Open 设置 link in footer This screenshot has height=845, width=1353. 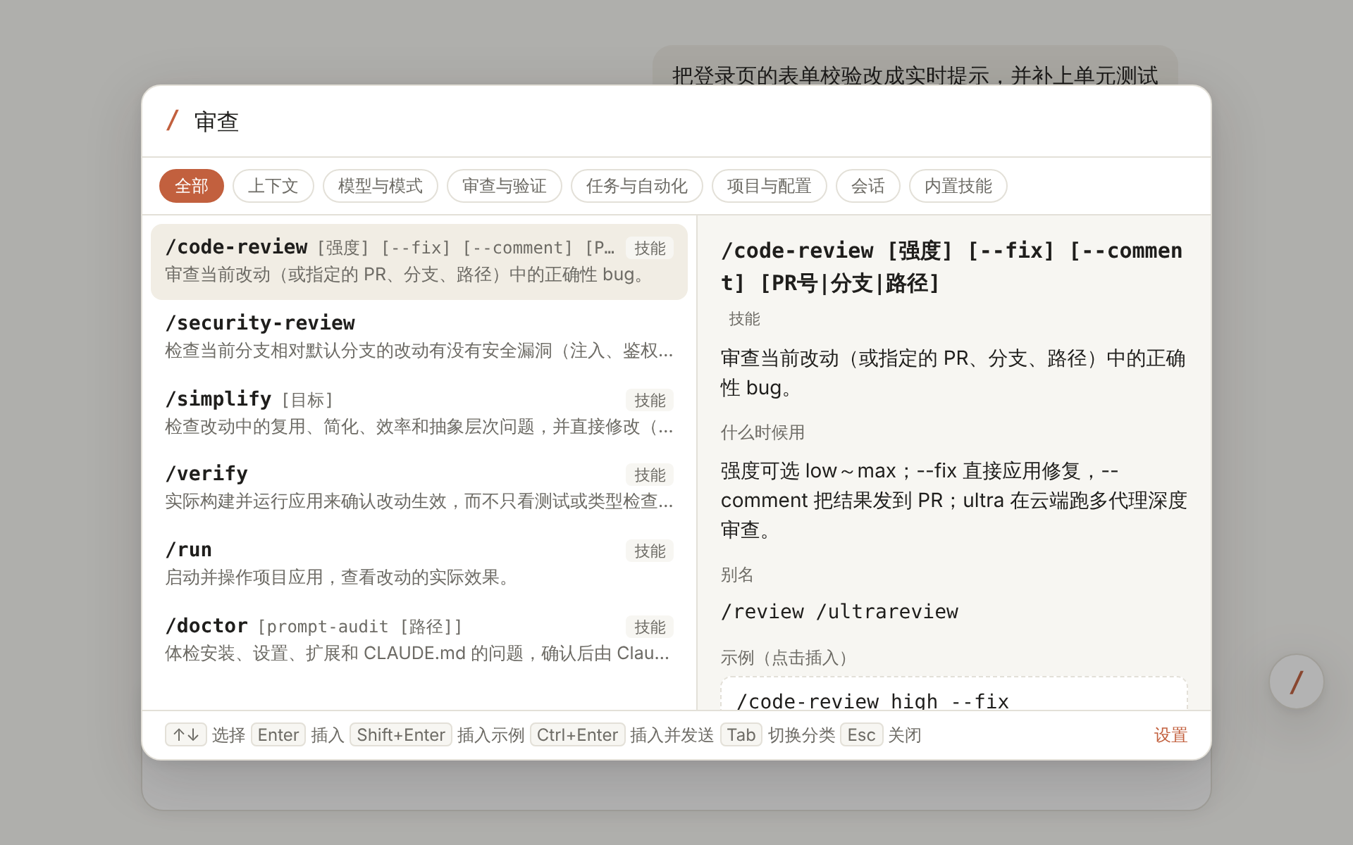[x=1170, y=735]
